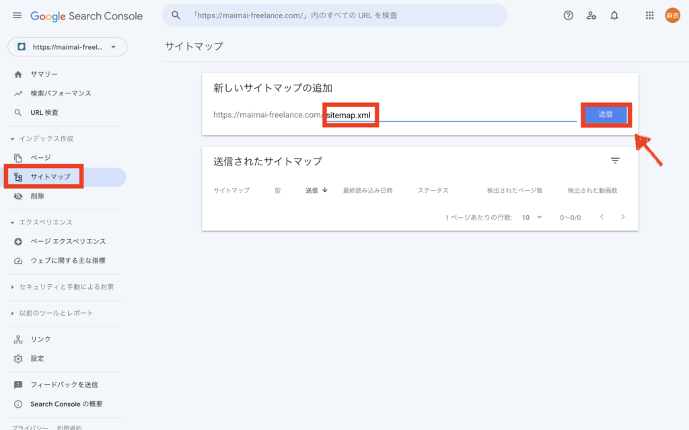The image size is (689, 430).
Task: Collapse the インデックス作成 section
Action: click(x=42, y=138)
